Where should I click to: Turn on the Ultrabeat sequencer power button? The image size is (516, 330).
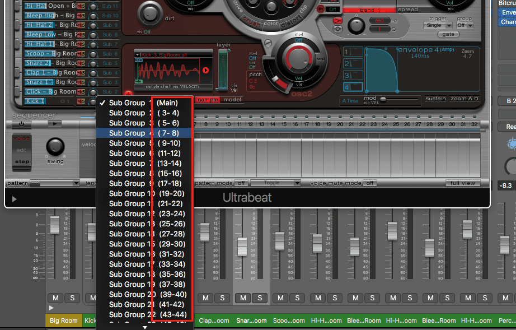(x=21, y=124)
